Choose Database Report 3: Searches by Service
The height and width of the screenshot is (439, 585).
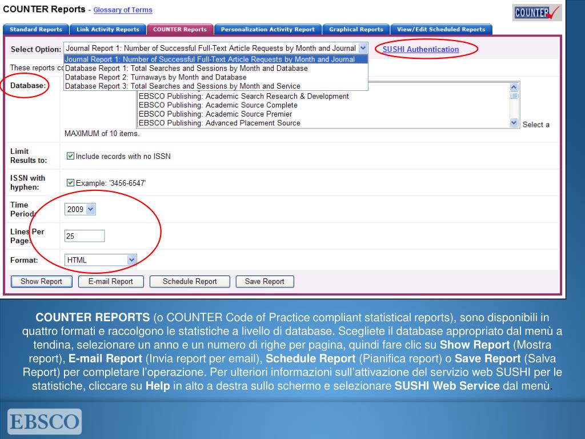click(x=216, y=86)
